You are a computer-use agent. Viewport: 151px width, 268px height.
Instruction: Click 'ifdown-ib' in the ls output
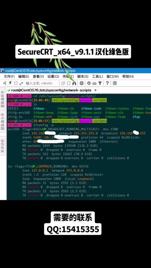tap(65, 109)
